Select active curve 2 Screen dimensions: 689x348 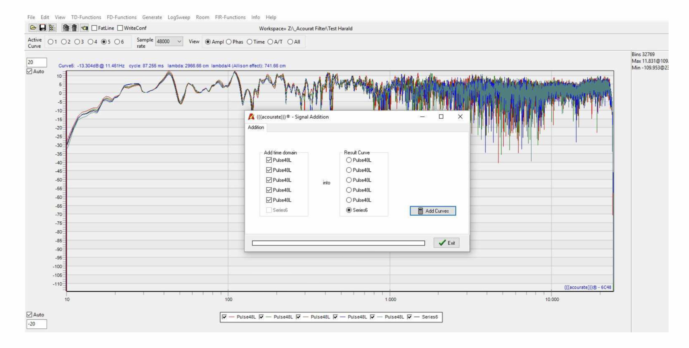click(x=64, y=42)
